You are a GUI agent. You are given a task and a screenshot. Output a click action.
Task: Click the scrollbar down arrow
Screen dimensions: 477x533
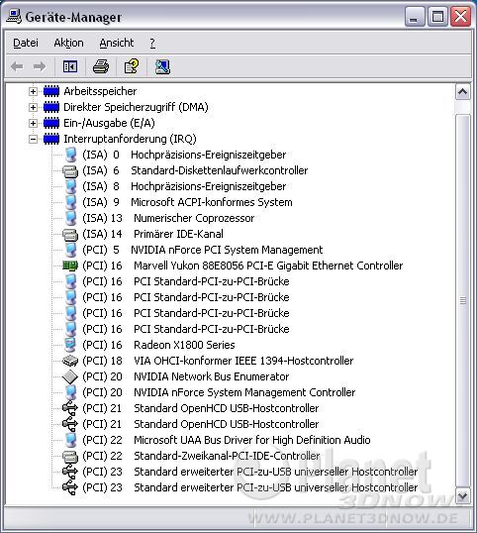click(463, 496)
